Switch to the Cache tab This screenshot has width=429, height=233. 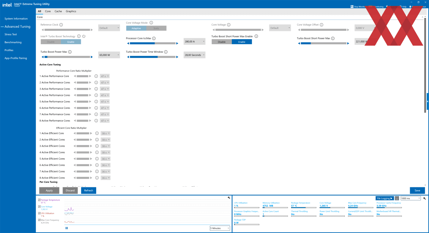(58, 11)
